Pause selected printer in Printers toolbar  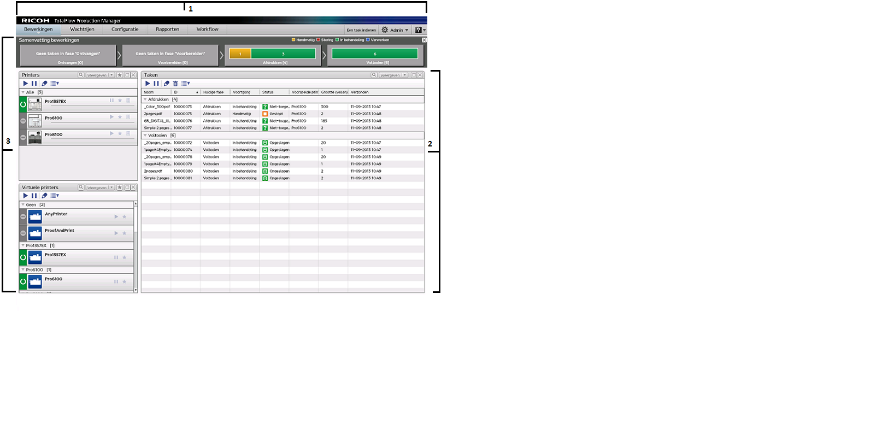coord(34,84)
